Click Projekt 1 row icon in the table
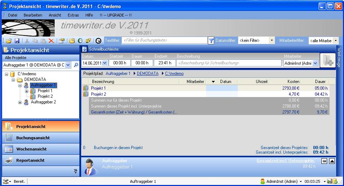344x186 pixels. (86, 88)
